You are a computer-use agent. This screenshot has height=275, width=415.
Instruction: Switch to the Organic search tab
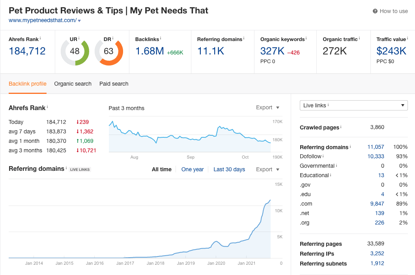point(73,84)
